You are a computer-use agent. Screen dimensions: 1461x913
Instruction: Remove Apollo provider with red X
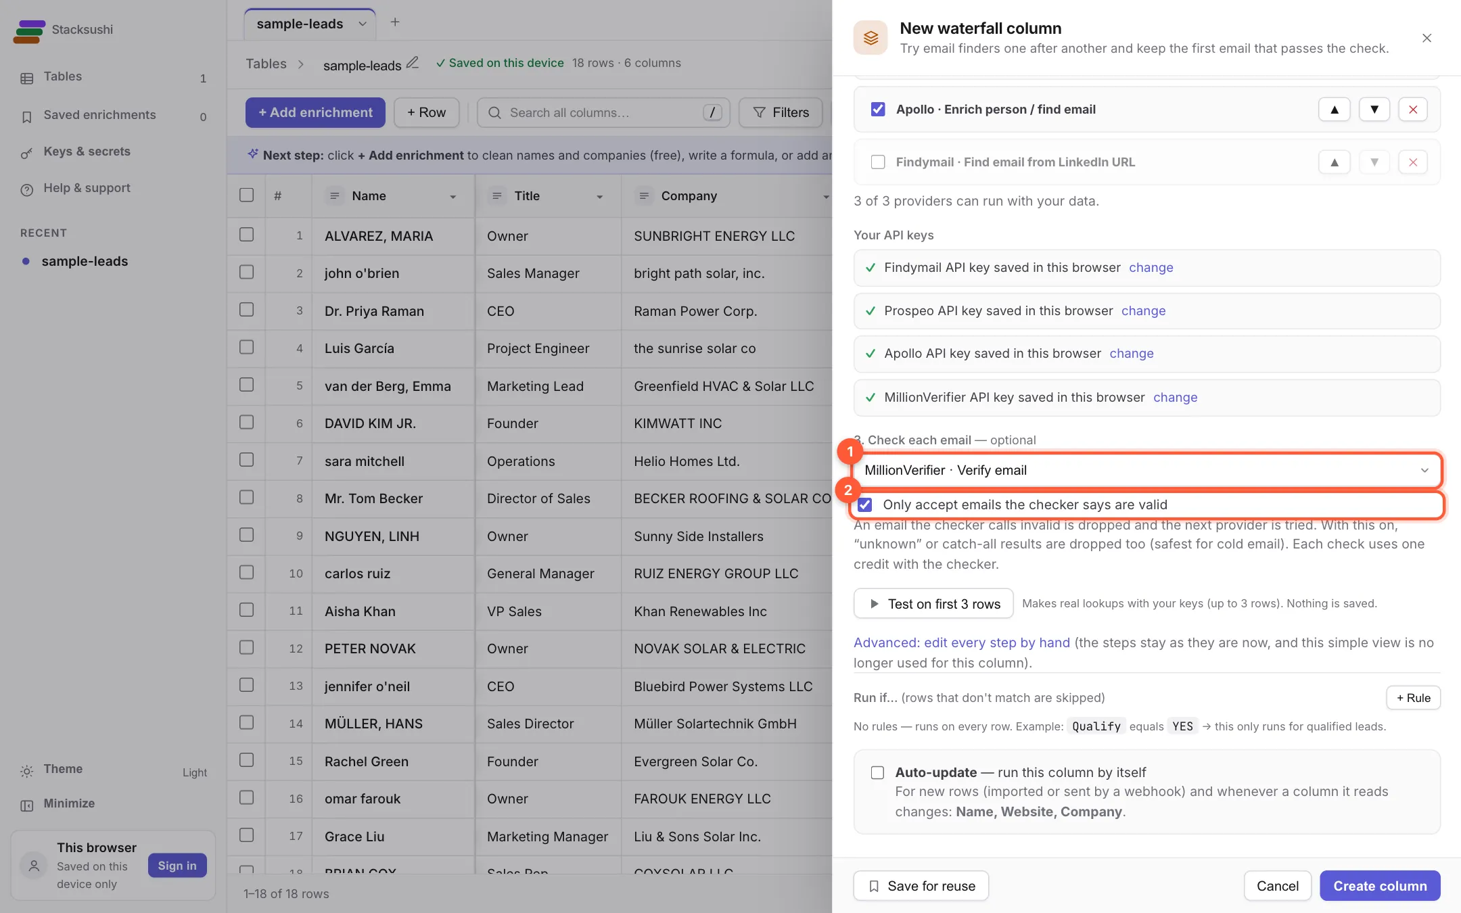1413,110
